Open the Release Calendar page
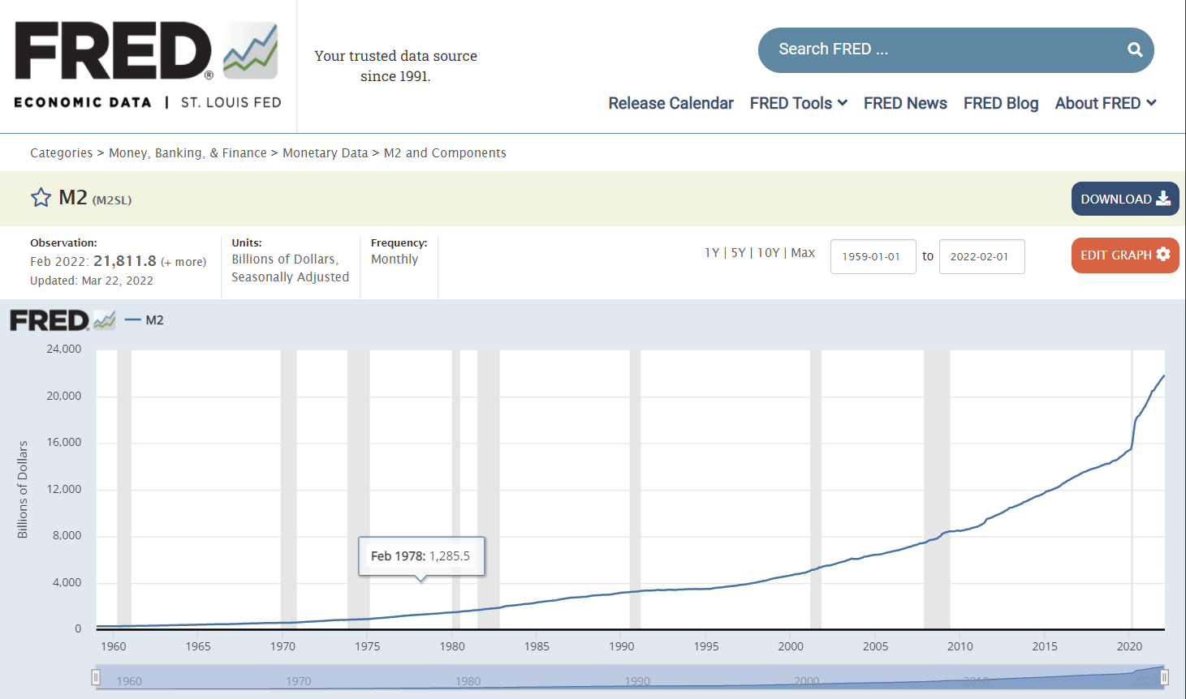Screen dimensions: 1186x699 671,103
